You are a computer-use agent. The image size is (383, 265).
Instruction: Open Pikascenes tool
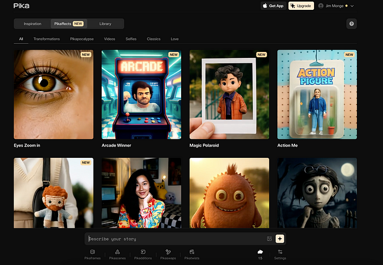coord(118,255)
